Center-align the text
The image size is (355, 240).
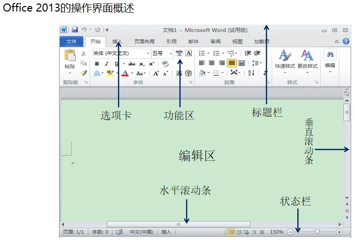pyautogui.click(x=212, y=63)
